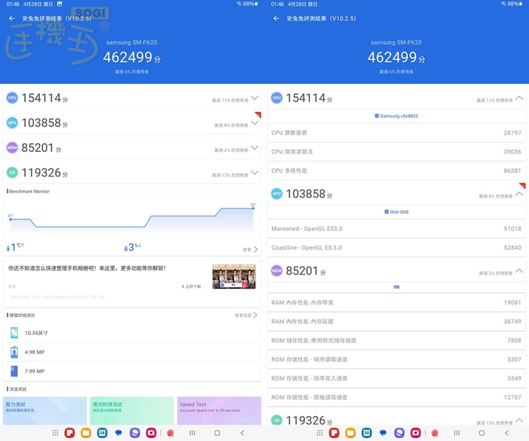Image resolution: width=529 pixels, height=441 pixels.
Task: Tap the green UX badge icon on left screen
Action: click(x=12, y=173)
